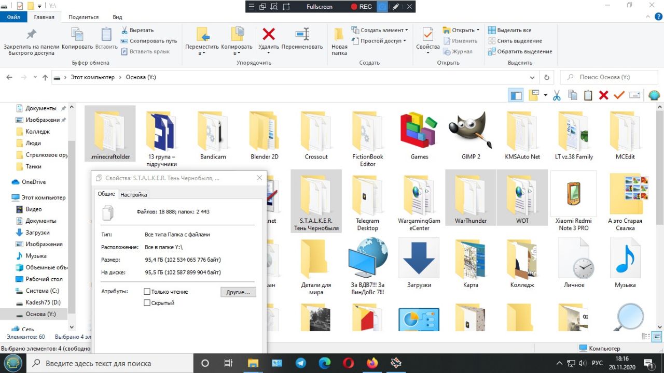Click the details view toggle in the status bar
Screen dimensions: 664x373
coord(646,337)
